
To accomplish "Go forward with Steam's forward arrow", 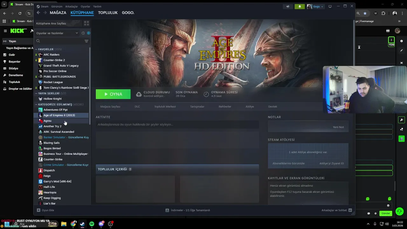I will pyautogui.click(x=45, y=13).
